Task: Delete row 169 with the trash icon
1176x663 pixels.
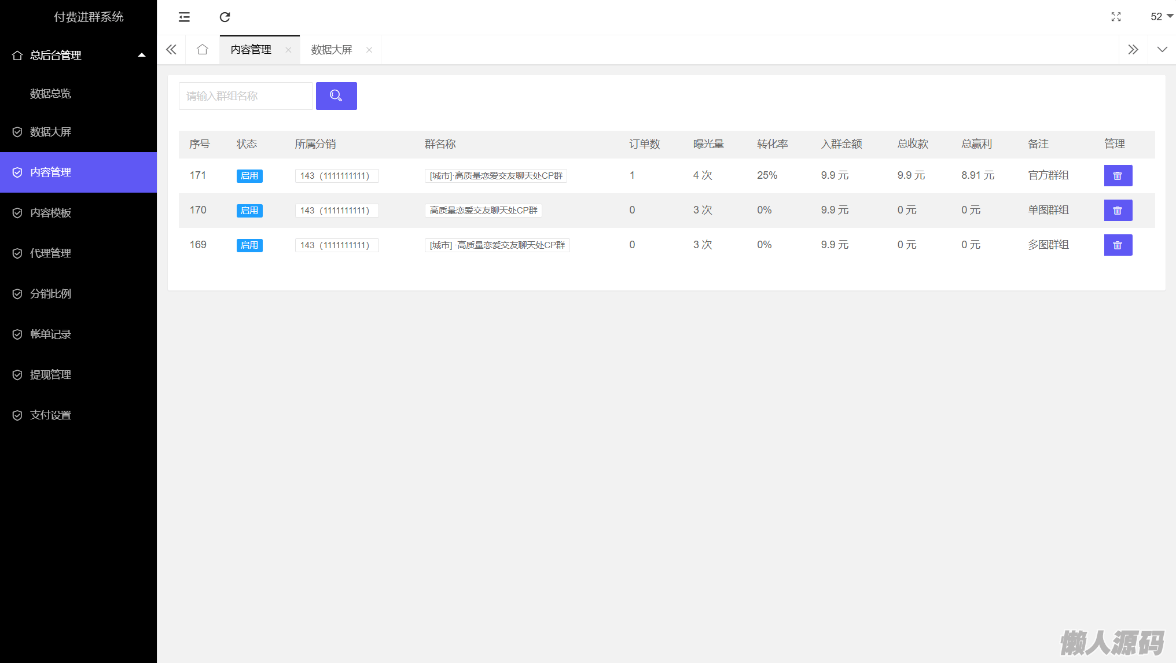Action: click(1118, 245)
